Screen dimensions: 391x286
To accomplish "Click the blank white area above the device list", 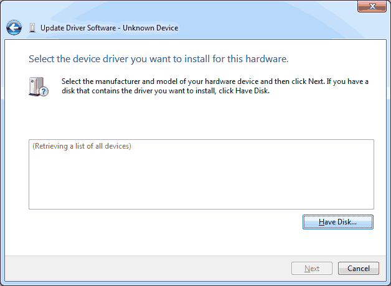I will coord(201,118).
